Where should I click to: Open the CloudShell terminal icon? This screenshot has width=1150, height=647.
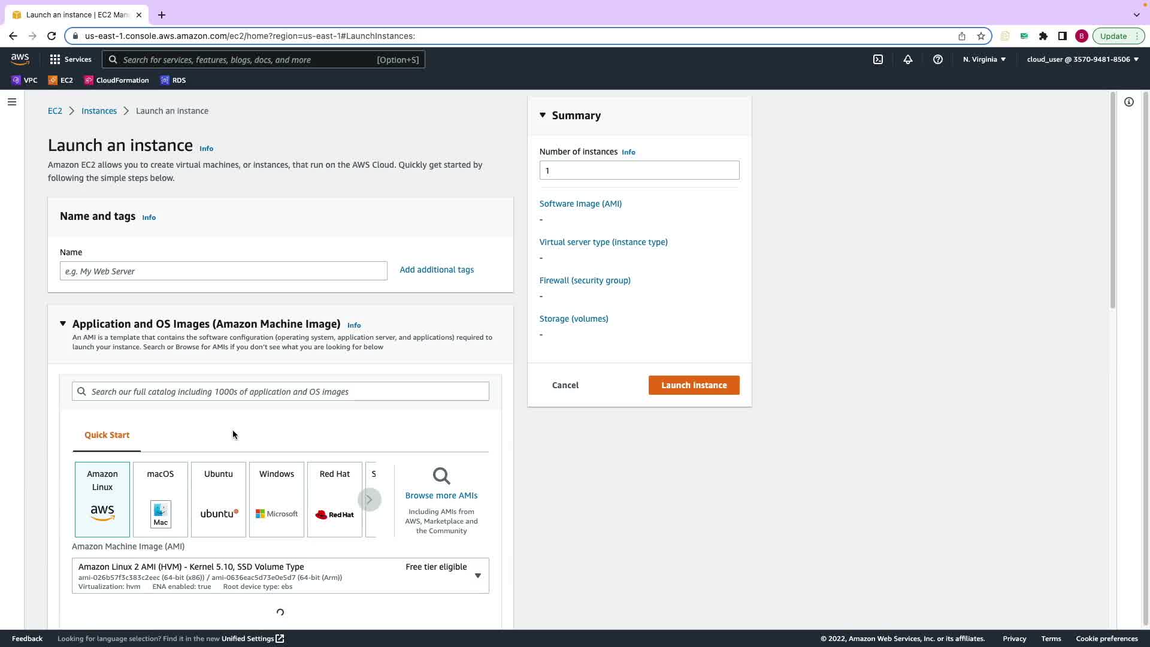pyautogui.click(x=878, y=59)
